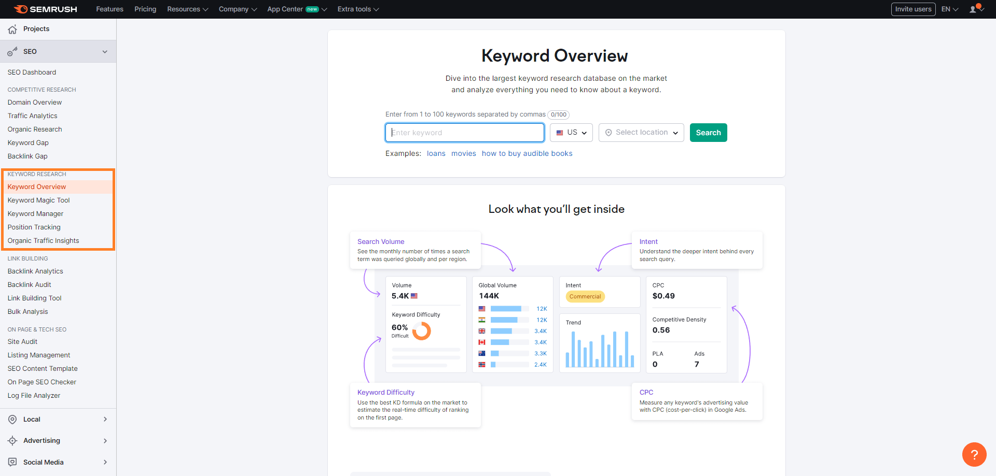Click the green Search button
The height and width of the screenshot is (476, 996).
[708, 133]
